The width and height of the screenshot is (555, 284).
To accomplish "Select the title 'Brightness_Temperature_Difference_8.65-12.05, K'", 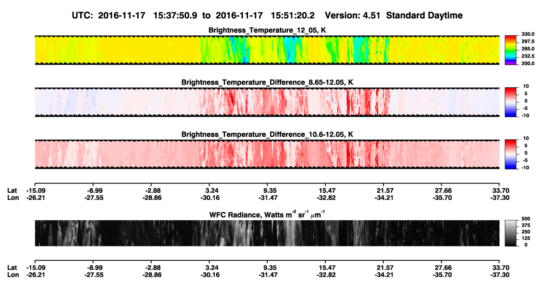I will [x=267, y=82].
